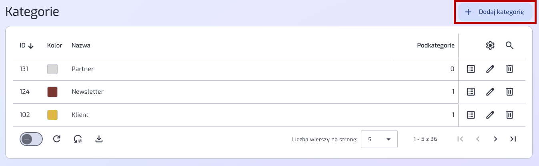The image size is (539, 166).
Task: Edit the Newsletter category
Action: coord(490,92)
